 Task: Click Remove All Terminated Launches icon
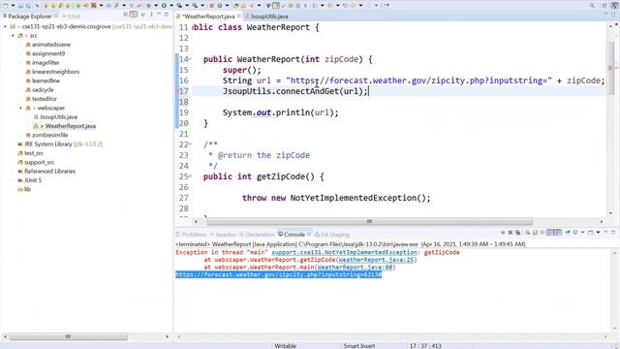pos(518,233)
